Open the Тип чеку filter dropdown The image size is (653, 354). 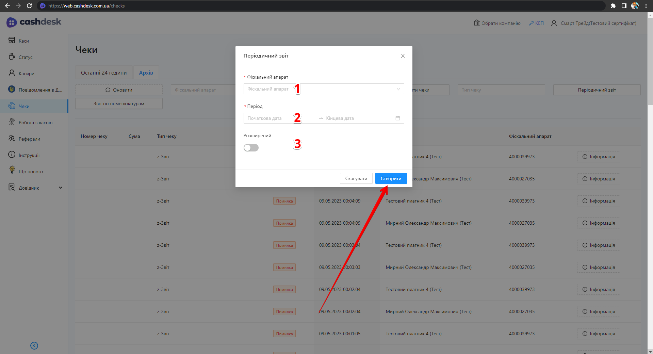pos(501,90)
